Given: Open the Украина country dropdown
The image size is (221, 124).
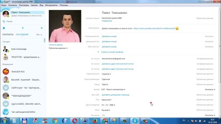Looking at the screenshot, I should pos(106,74).
